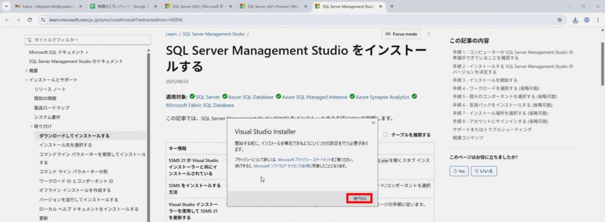Open the browser downloads icon
The height and width of the screenshot is (222, 605).
click(575, 19)
